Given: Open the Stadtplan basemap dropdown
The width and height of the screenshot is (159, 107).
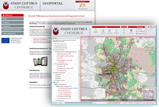Looking at the screenshot, I should point(96,31).
